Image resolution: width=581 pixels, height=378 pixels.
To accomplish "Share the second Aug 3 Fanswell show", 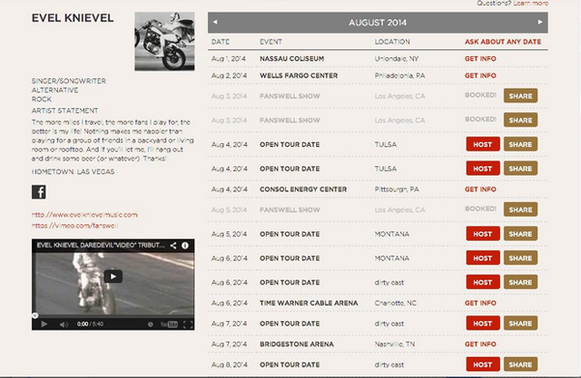I will point(520,121).
